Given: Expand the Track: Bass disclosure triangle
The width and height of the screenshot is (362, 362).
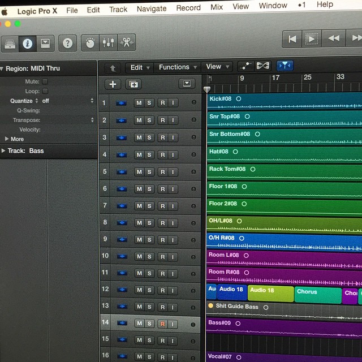Looking at the screenshot, I should click(4, 151).
